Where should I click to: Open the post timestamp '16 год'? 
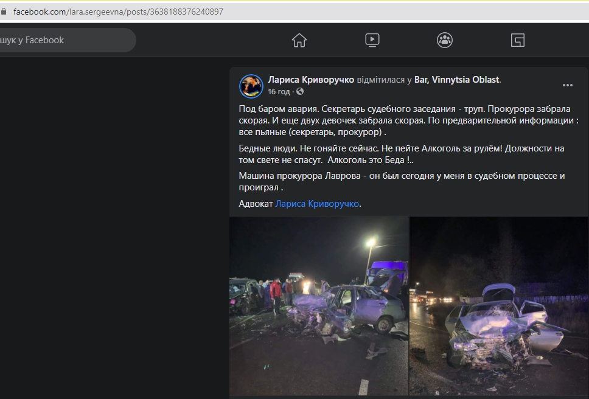coord(279,92)
